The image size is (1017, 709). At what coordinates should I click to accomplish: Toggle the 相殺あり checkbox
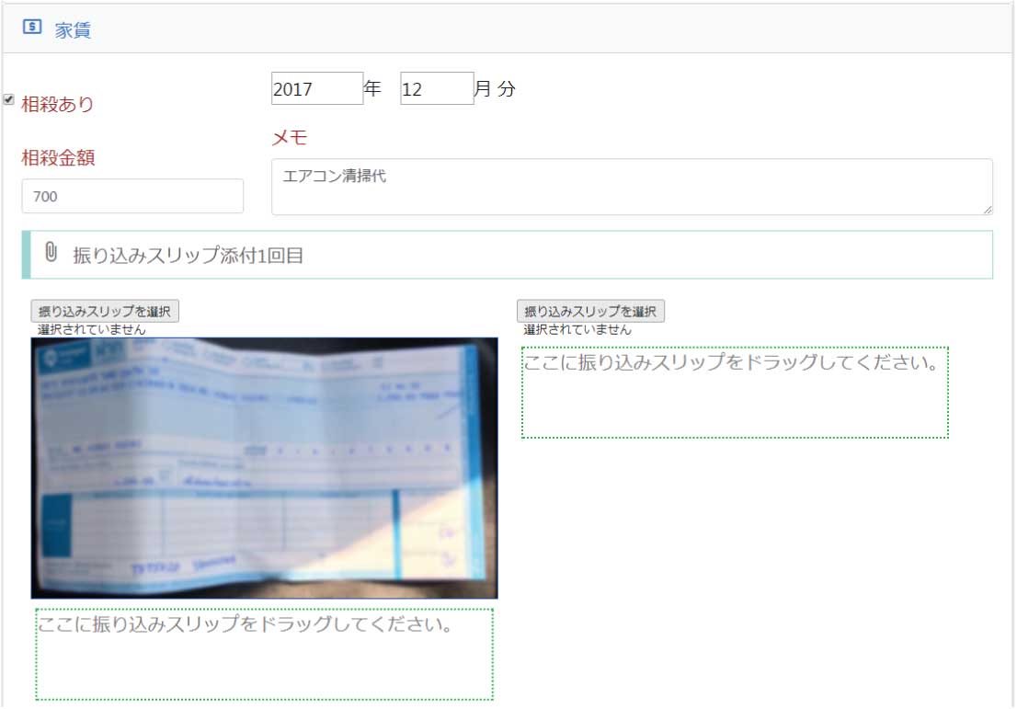9,99
